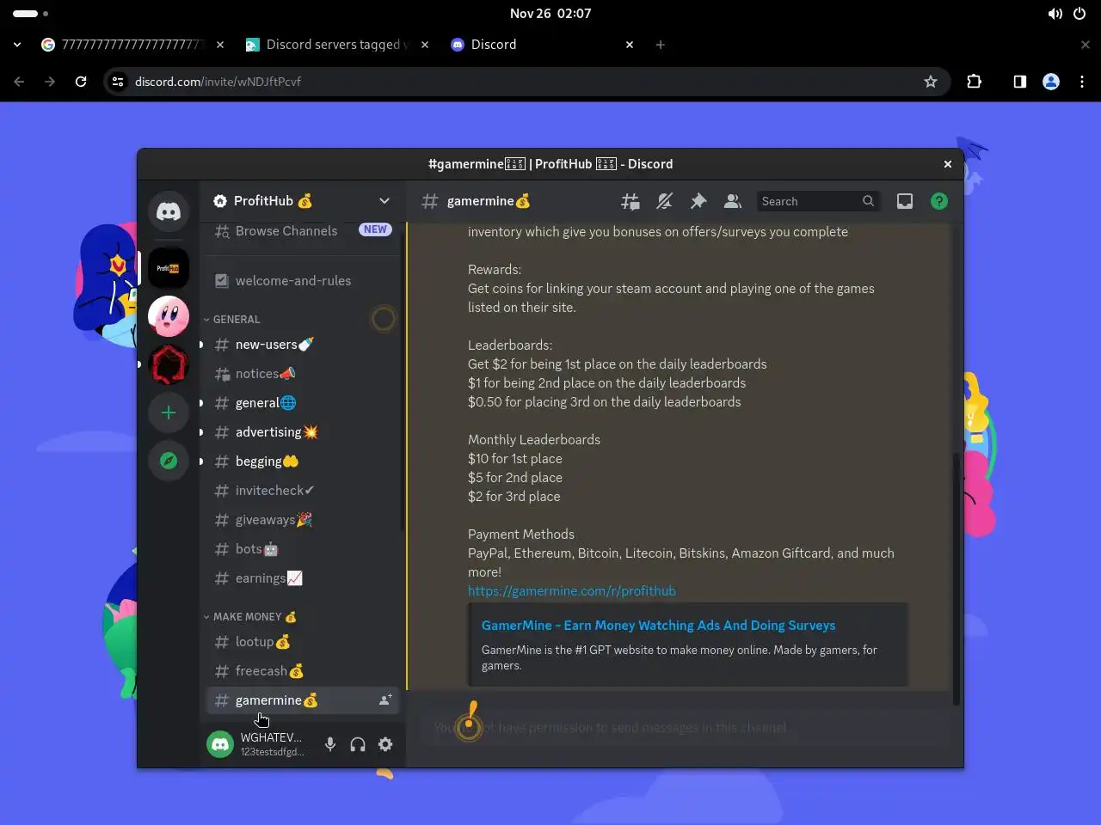Switch to the 7777777 browser tab
Image resolution: width=1101 pixels, height=825 pixels.
tap(133, 45)
